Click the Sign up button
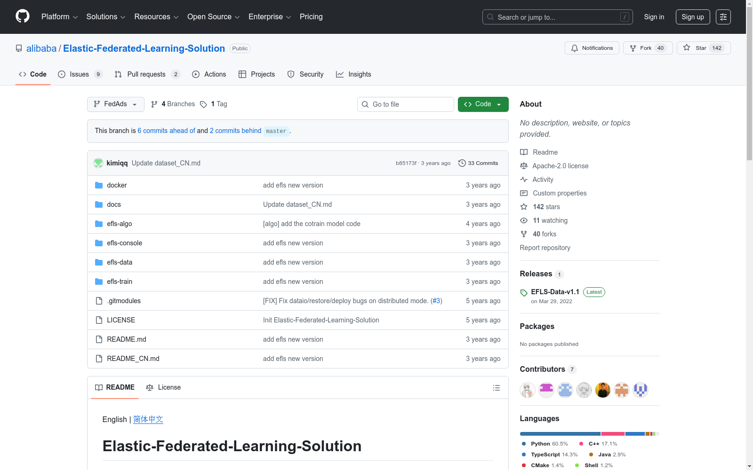 tap(693, 17)
